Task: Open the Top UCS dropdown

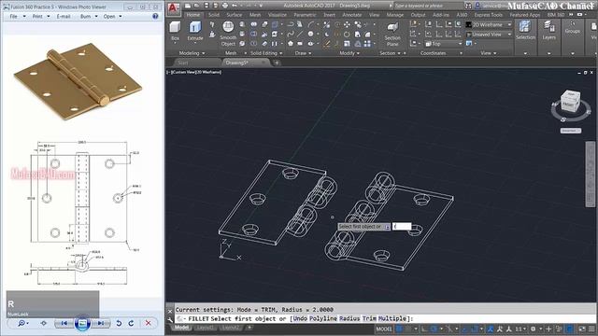Action: 444,44
